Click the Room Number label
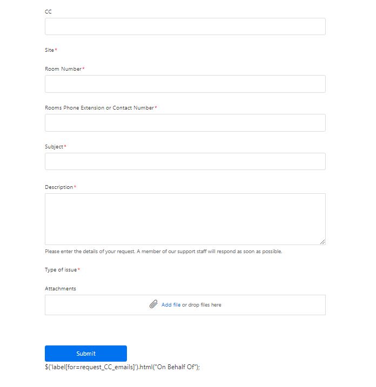 click(63, 69)
